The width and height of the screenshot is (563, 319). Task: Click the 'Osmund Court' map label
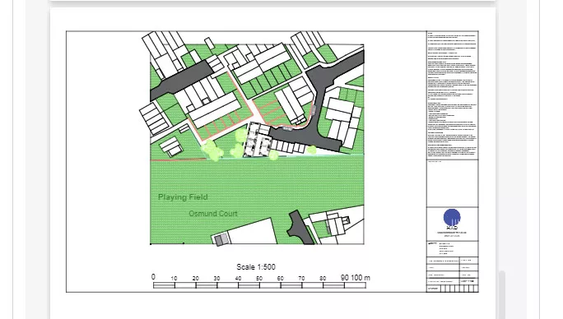pyautogui.click(x=213, y=214)
